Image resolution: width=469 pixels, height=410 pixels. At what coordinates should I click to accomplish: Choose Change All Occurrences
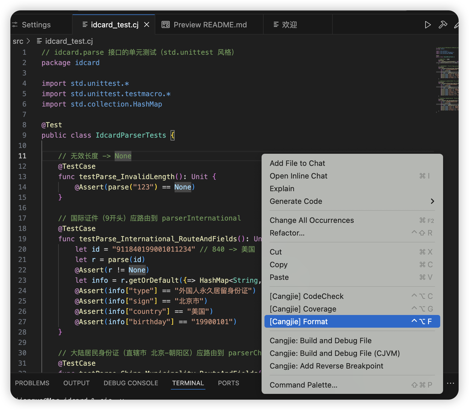(352, 220)
